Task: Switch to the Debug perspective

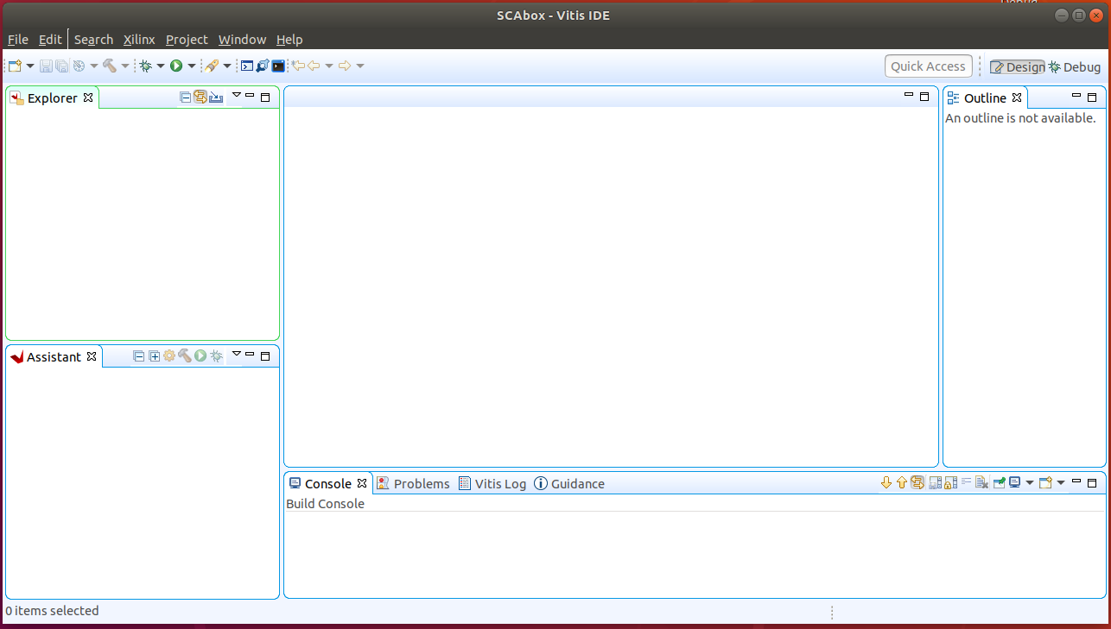Action: click(x=1075, y=67)
